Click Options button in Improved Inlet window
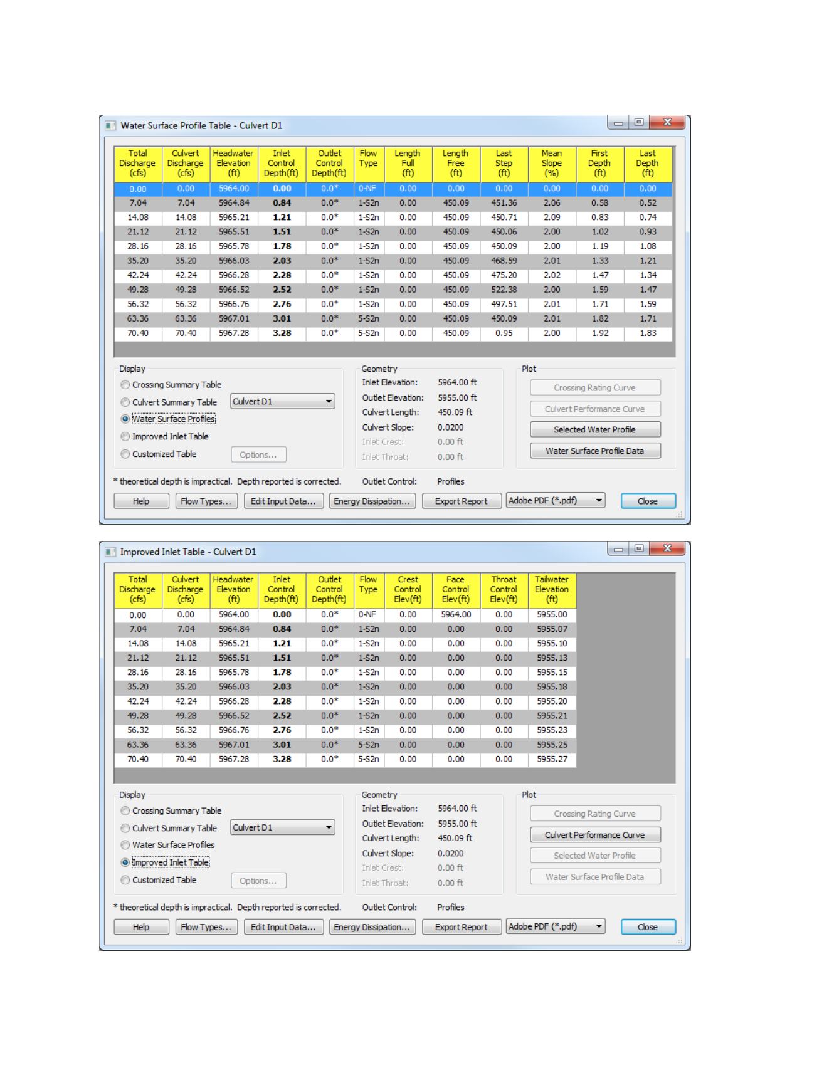The width and height of the screenshot is (839, 1085). tap(259, 881)
